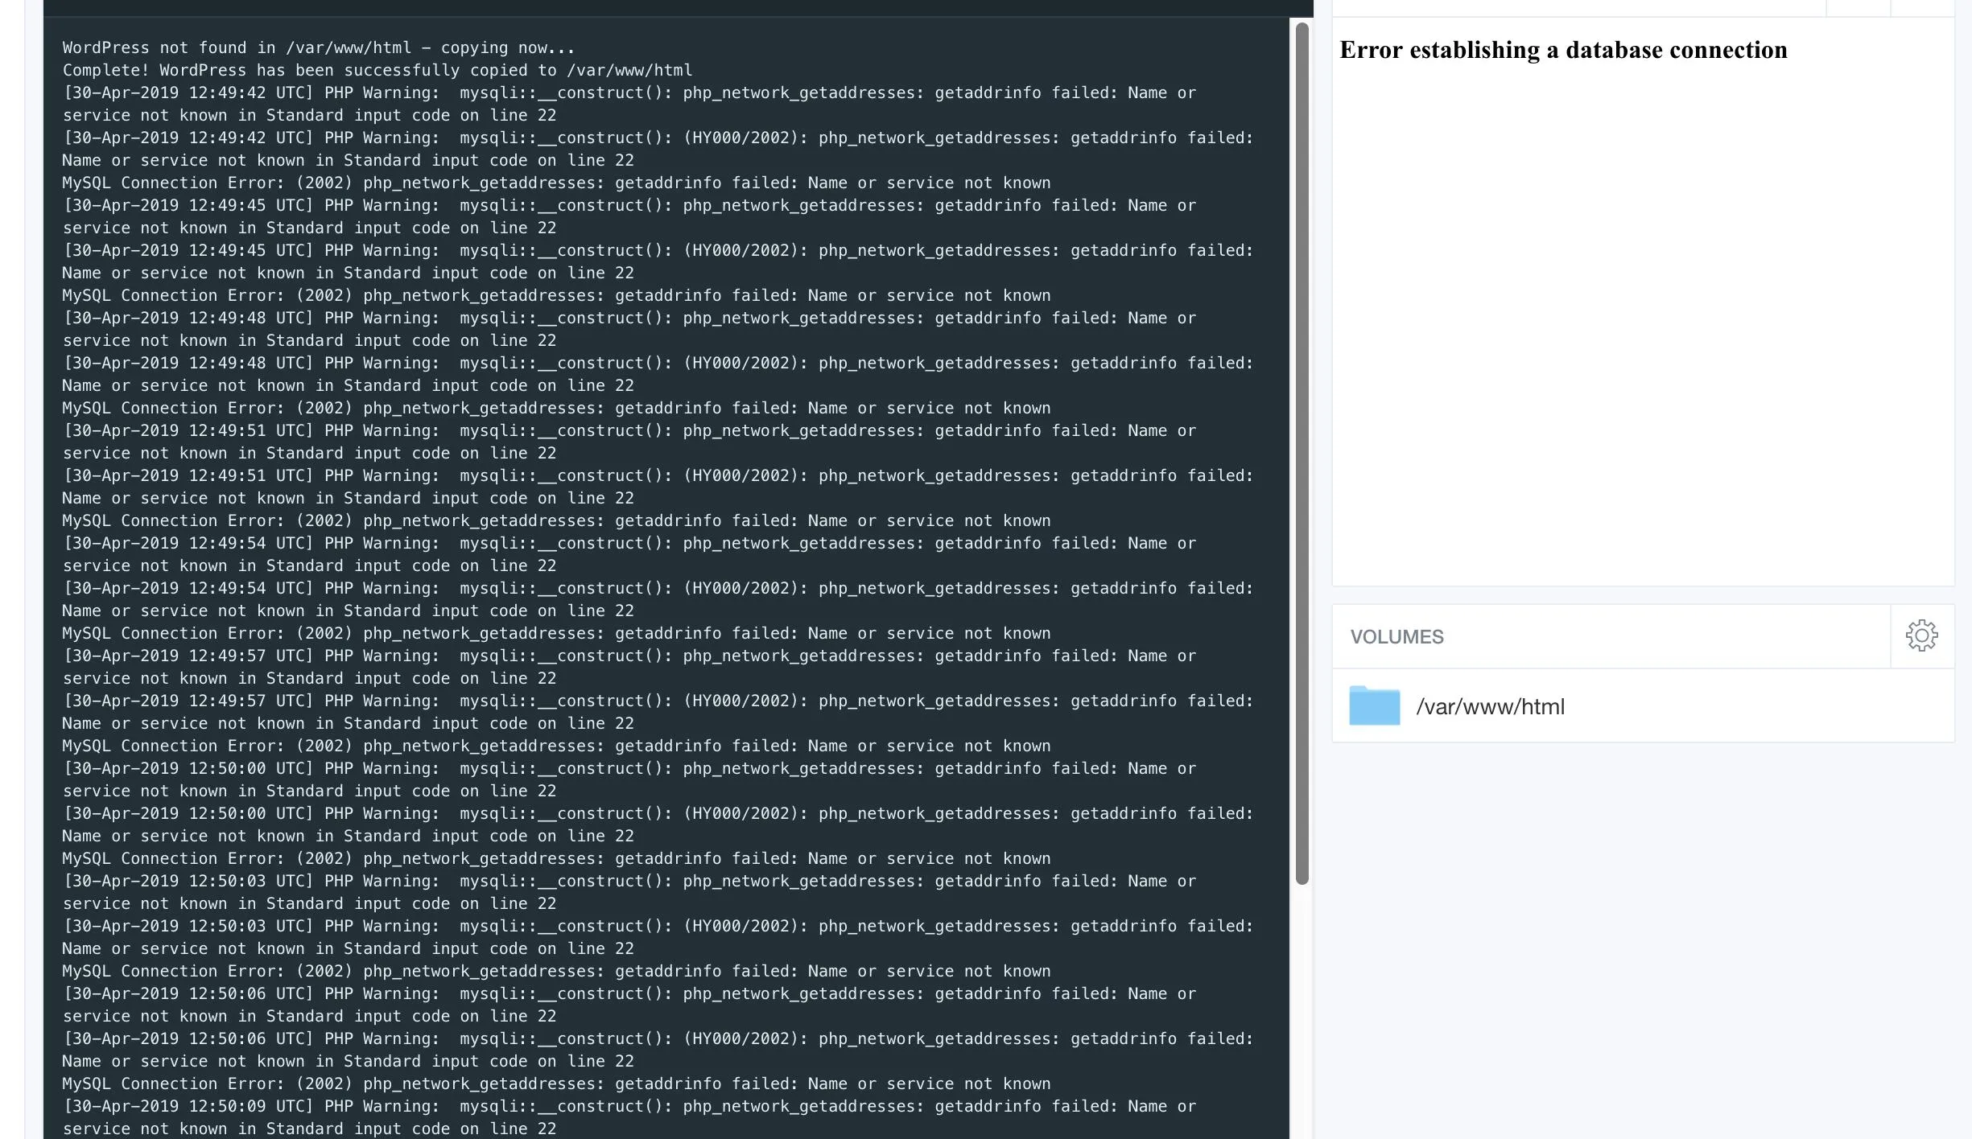This screenshot has height=1139, width=1972.
Task: Click the first 12:49:54 UTC PHP Warning entry
Action: coord(628,543)
